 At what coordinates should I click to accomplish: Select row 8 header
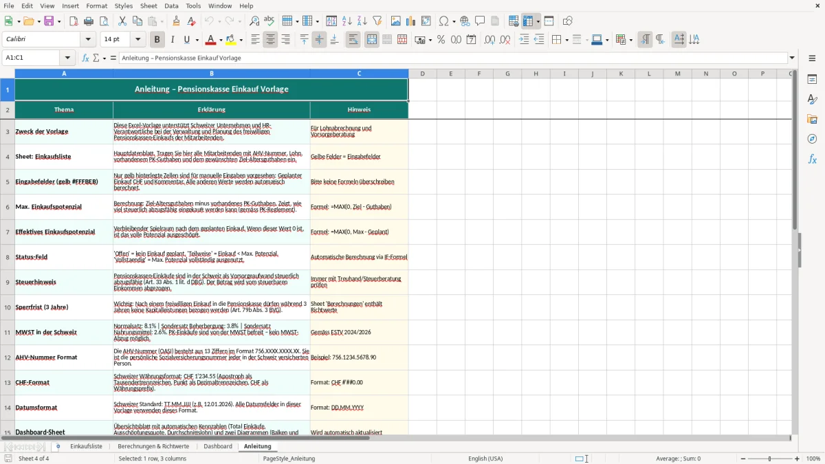pyautogui.click(x=8, y=257)
